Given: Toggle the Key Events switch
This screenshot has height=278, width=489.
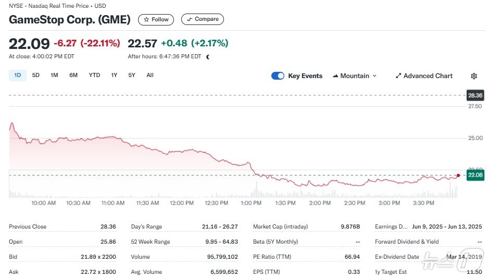Looking at the screenshot, I should pyautogui.click(x=278, y=76).
